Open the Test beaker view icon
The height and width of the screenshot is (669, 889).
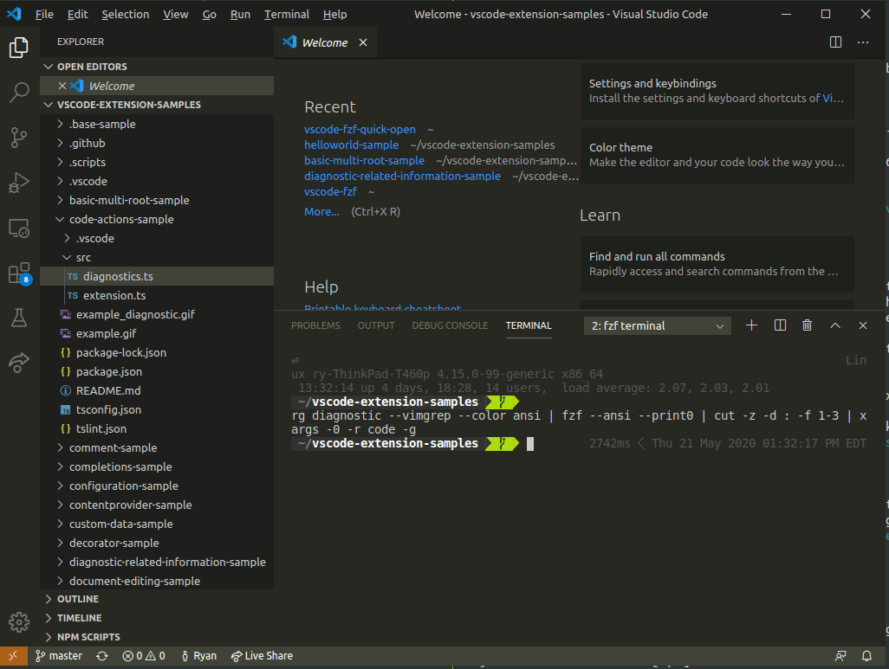[x=19, y=318]
